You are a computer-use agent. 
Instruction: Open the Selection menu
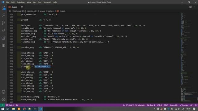point(21,2)
